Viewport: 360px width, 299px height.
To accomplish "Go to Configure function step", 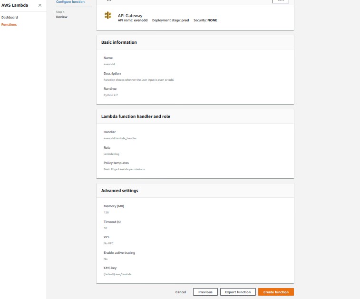I will click(x=70, y=2).
